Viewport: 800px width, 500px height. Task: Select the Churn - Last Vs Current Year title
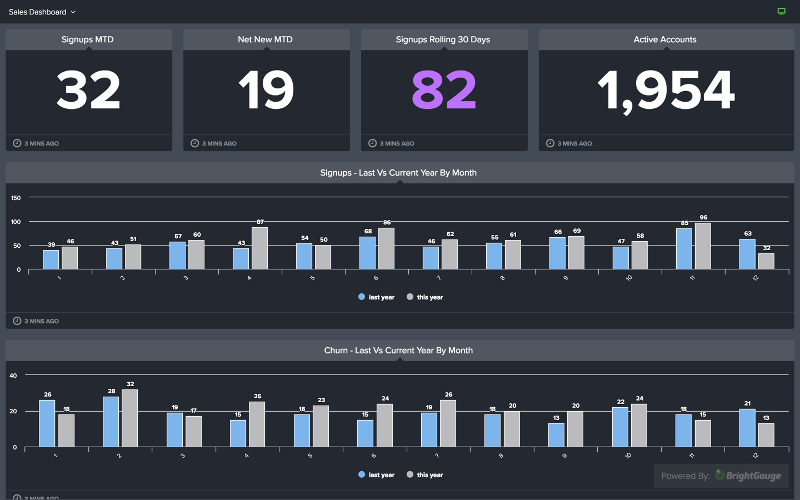tap(398, 351)
